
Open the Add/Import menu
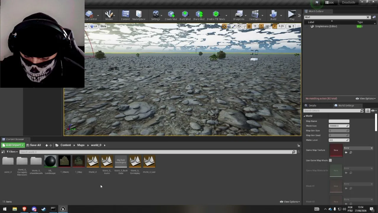click(x=13, y=145)
